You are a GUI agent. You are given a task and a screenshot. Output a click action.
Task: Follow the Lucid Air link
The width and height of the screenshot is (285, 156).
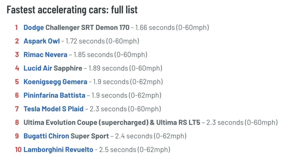coord(38,68)
